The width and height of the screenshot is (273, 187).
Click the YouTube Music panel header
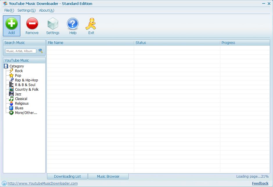click(x=24, y=60)
